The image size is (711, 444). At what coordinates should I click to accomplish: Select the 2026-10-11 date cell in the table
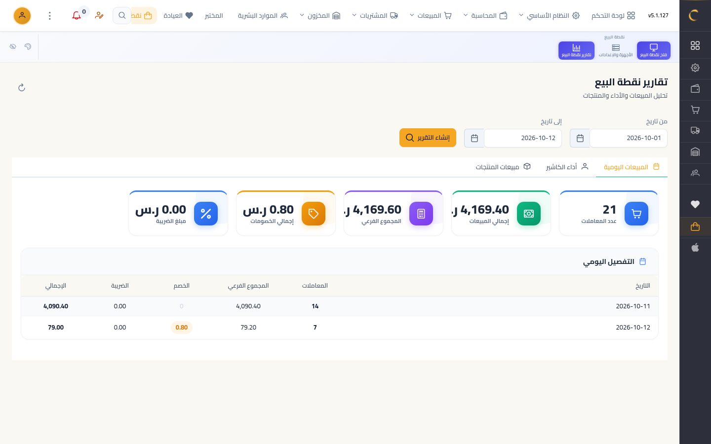pyautogui.click(x=633, y=306)
